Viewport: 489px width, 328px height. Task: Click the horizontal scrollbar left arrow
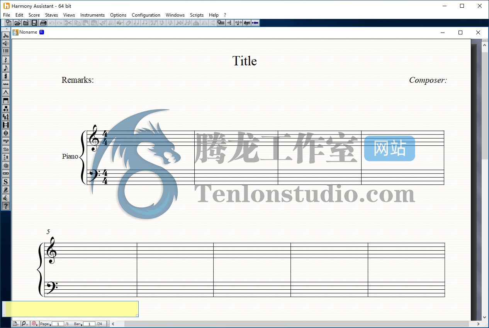coord(113,324)
